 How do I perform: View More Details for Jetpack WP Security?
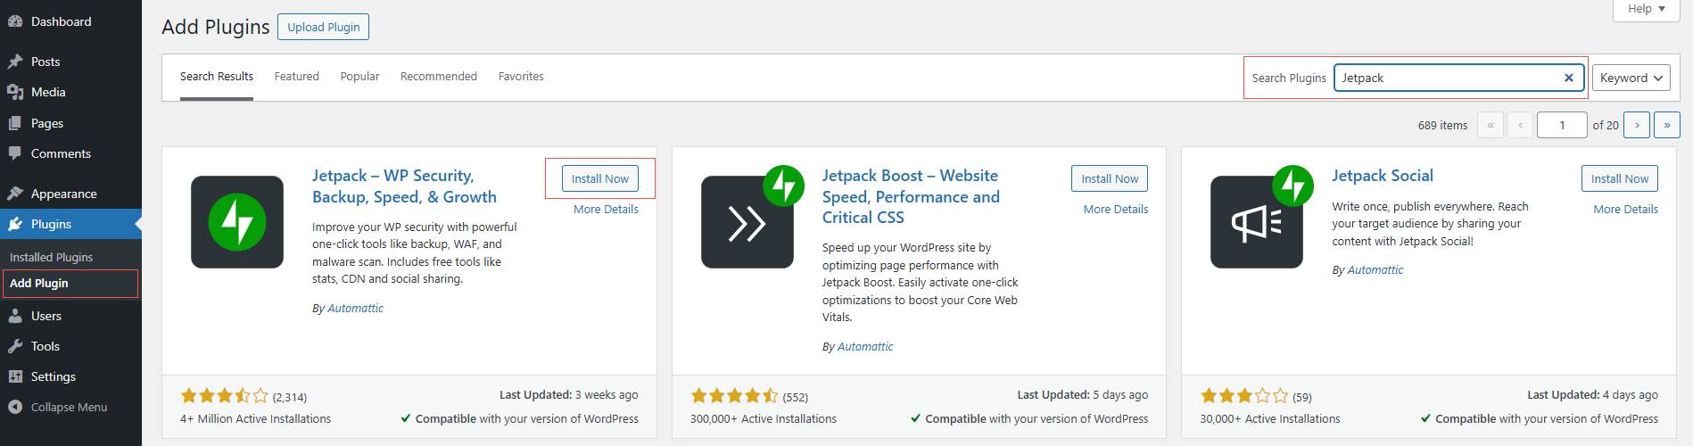[x=606, y=210]
